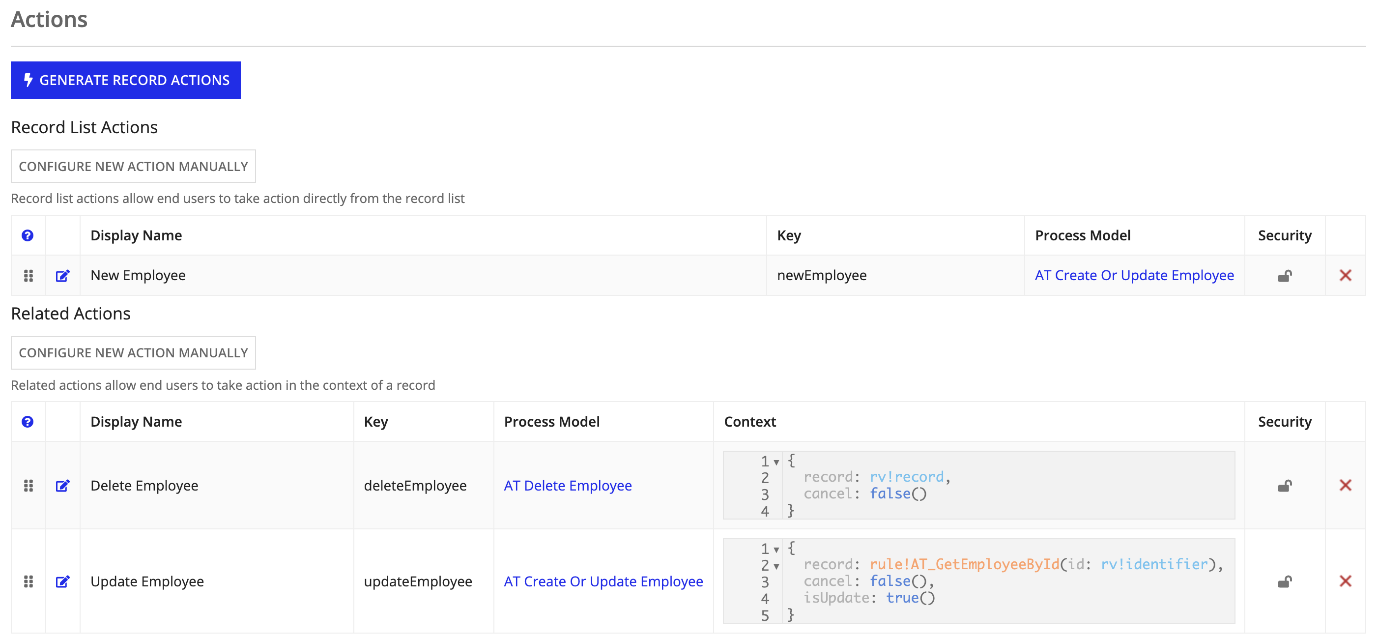Click the Generate Record Actions button
Screen dimensions: 1378x638
pos(126,80)
